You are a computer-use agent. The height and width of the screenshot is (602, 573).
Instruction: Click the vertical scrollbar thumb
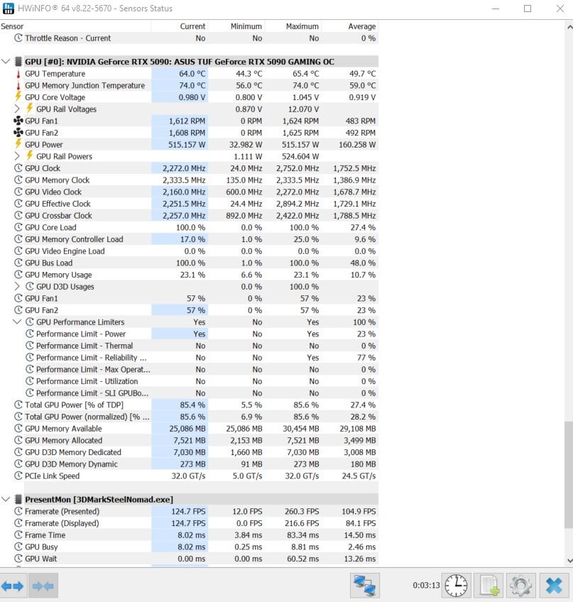pos(569,475)
